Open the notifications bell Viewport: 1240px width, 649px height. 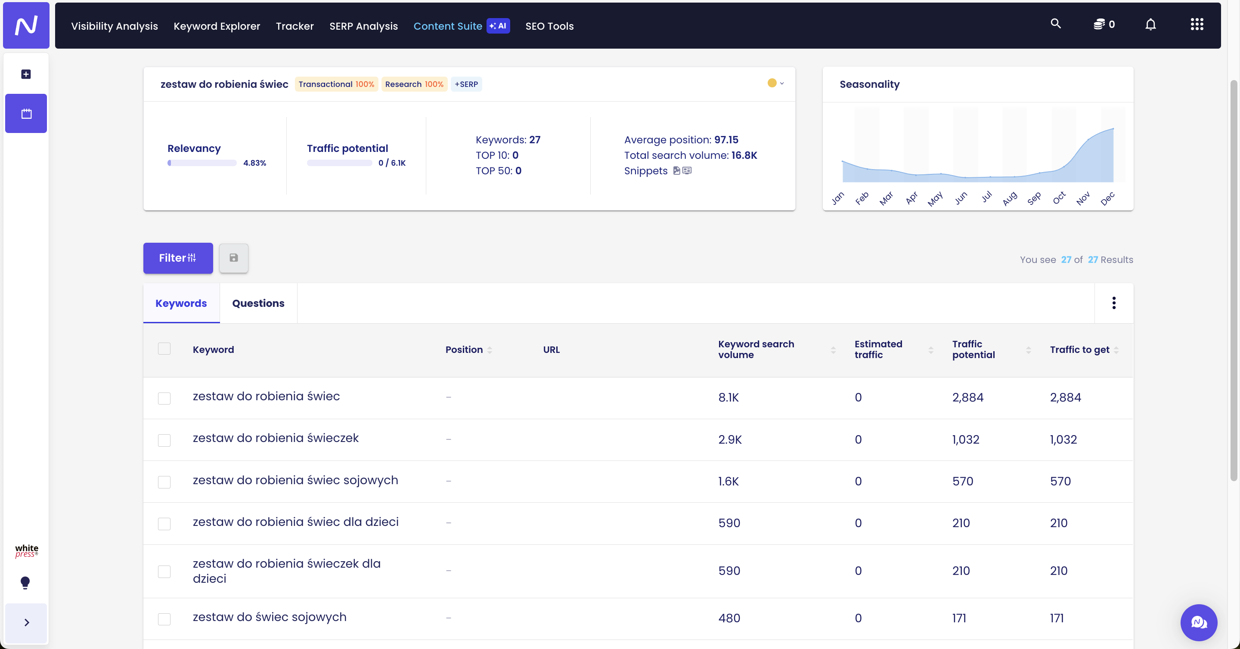tap(1150, 25)
